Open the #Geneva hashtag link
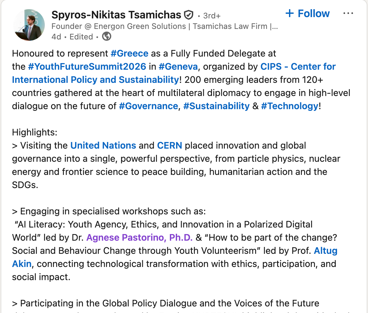 (x=178, y=66)
